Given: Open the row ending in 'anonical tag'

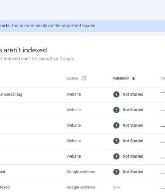Looking at the screenshot, I should pos(82,95).
